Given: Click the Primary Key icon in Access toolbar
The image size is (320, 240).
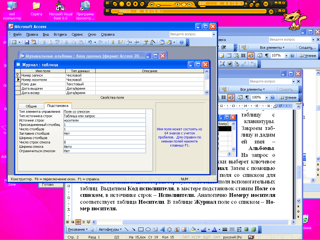Looking at the screenshot, I should tap(113, 42).
